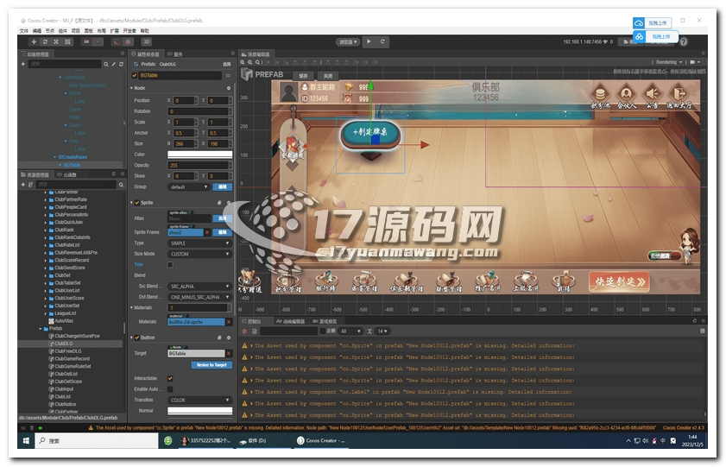Clear the BGTable Target reference

click(229, 354)
